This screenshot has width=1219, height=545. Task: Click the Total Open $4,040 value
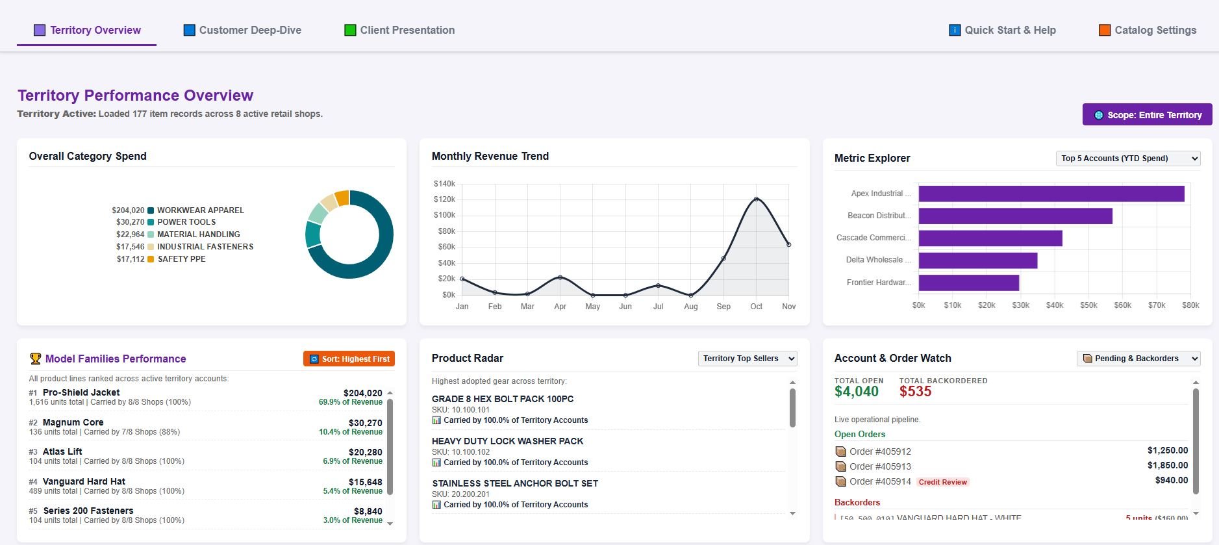pyautogui.click(x=856, y=392)
